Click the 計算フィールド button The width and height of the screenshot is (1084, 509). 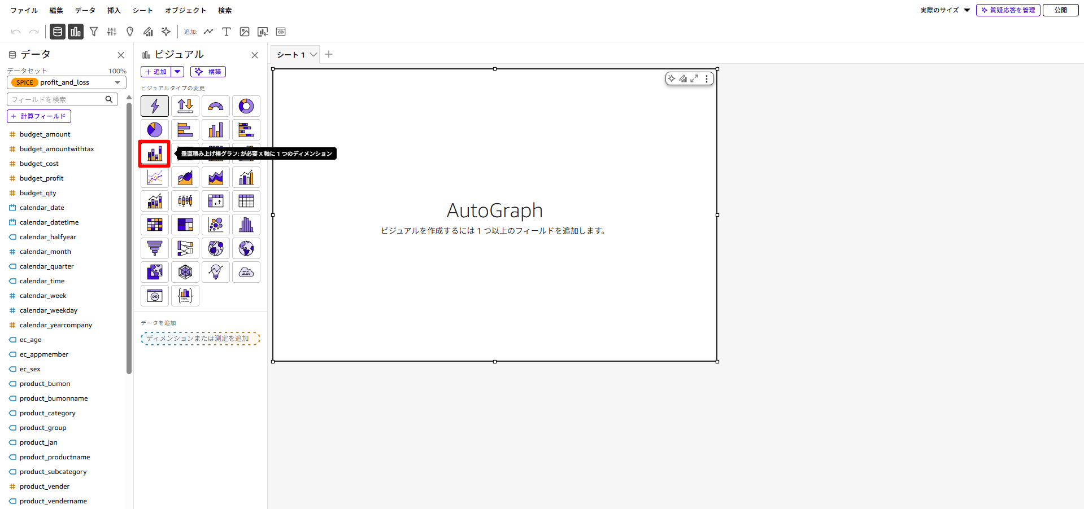(x=38, y=116)
